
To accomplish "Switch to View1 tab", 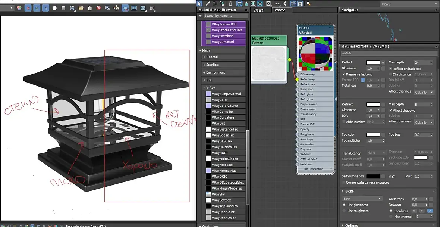I will click(258, 10).
